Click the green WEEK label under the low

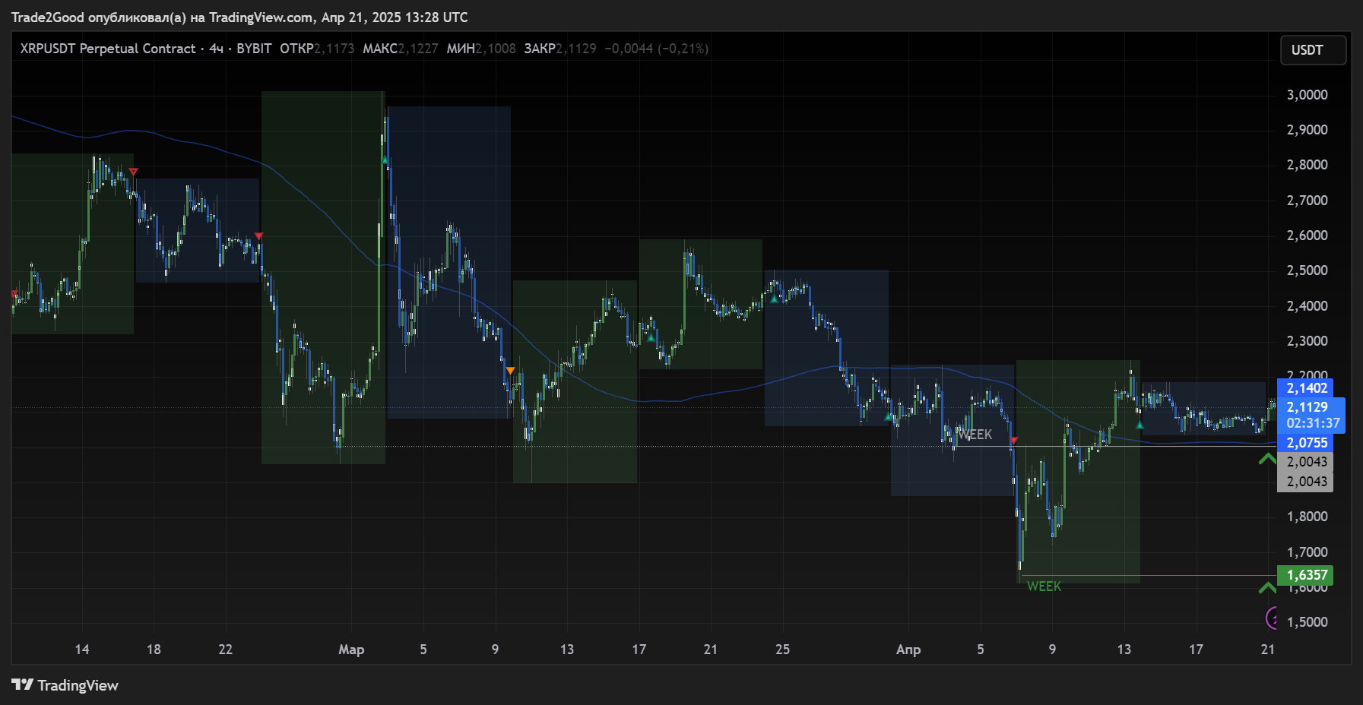1044,586
